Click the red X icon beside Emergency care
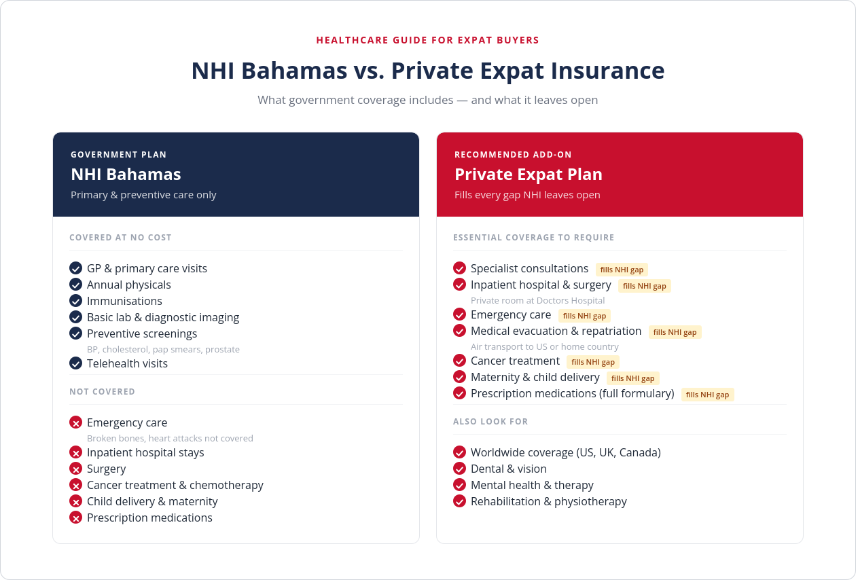The height and width of the screenshot is (580, 858). click(x=75, y=422)
